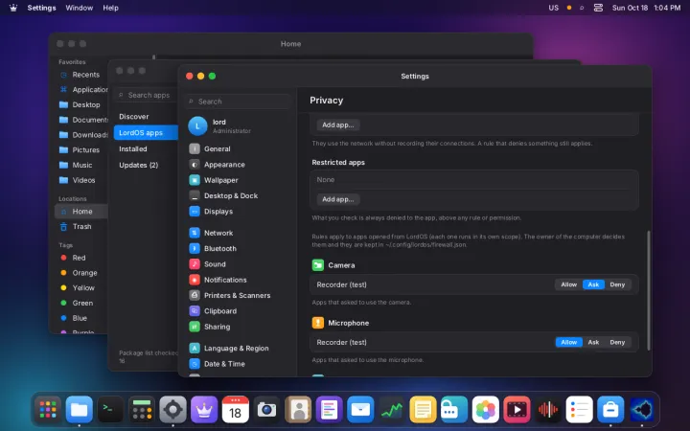Viewport: 690px width, 431px height.
Task: Open Date & Time settings
Action: [238, 364]
